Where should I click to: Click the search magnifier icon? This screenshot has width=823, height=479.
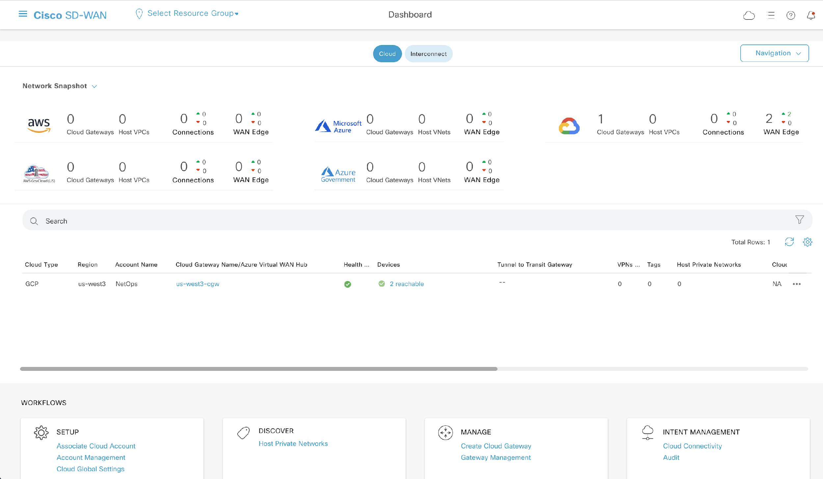[34, 221]
